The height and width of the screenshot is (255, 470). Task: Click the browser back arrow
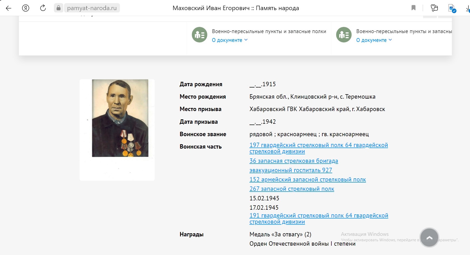tap(9, 8)
